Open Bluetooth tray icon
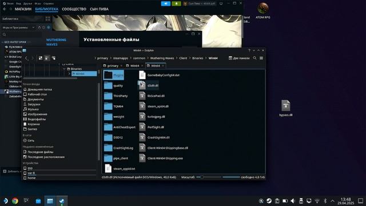 coord(325,201)
